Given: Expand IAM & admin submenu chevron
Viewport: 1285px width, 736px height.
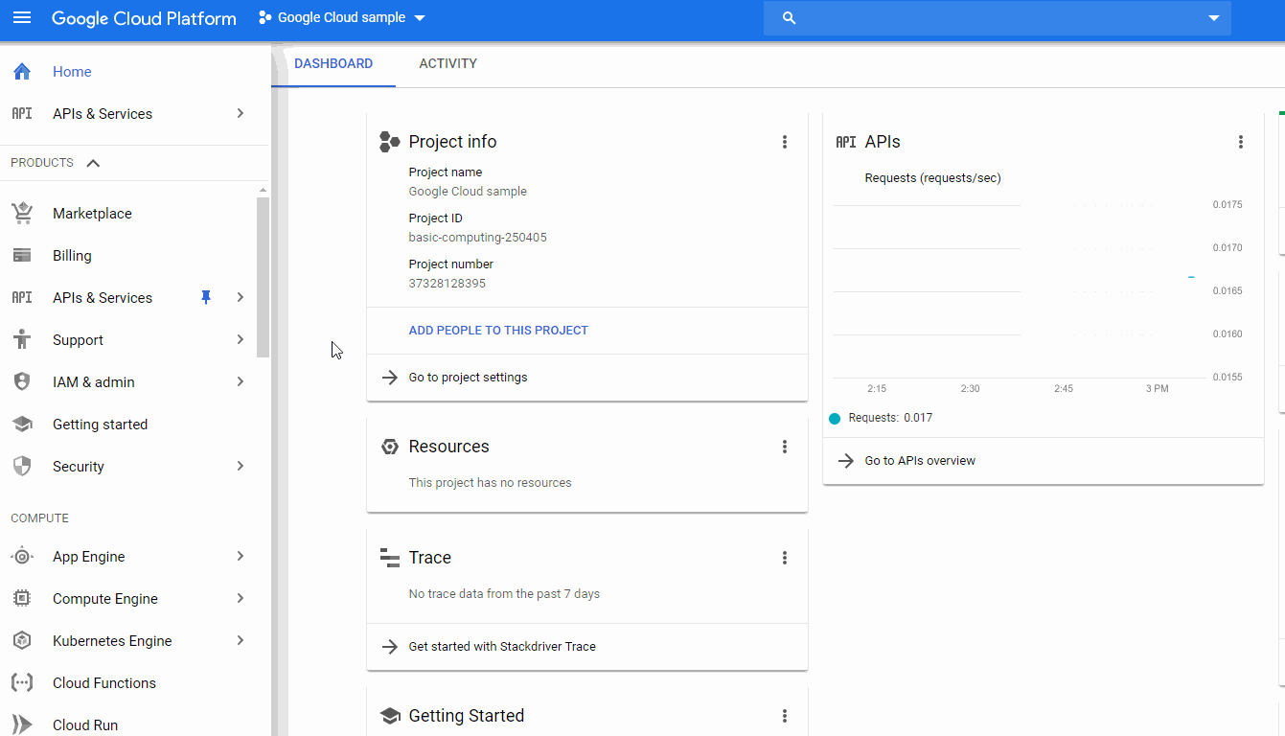Looking at the screenshot, I should pyautogui.click(x=241, y=381).
